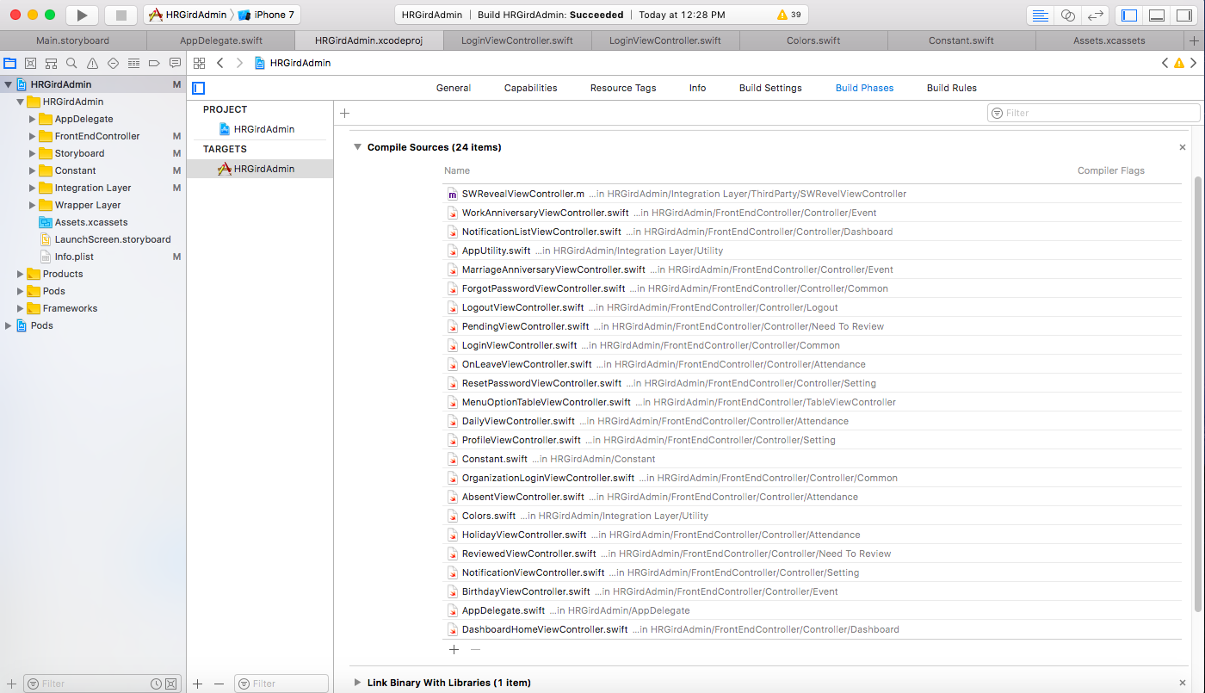
Task: Open the warnings indicator showing 39 issues
Action: point(788,15)
